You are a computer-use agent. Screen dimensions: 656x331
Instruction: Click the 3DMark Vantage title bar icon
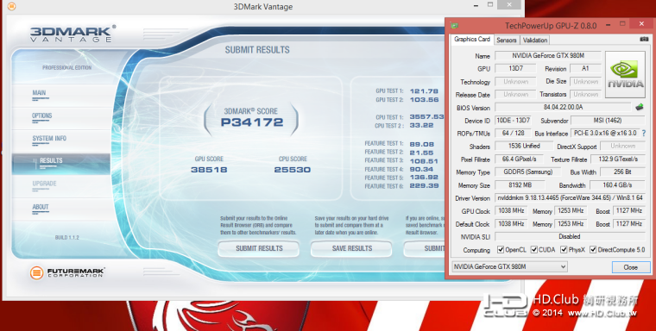coord(12,7)
